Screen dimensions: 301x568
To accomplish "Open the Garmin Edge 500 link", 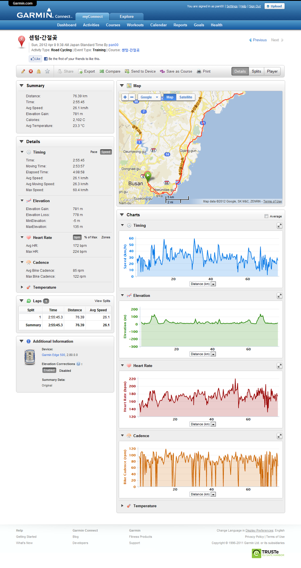I will pyautogui.click(x=53, y=355).
